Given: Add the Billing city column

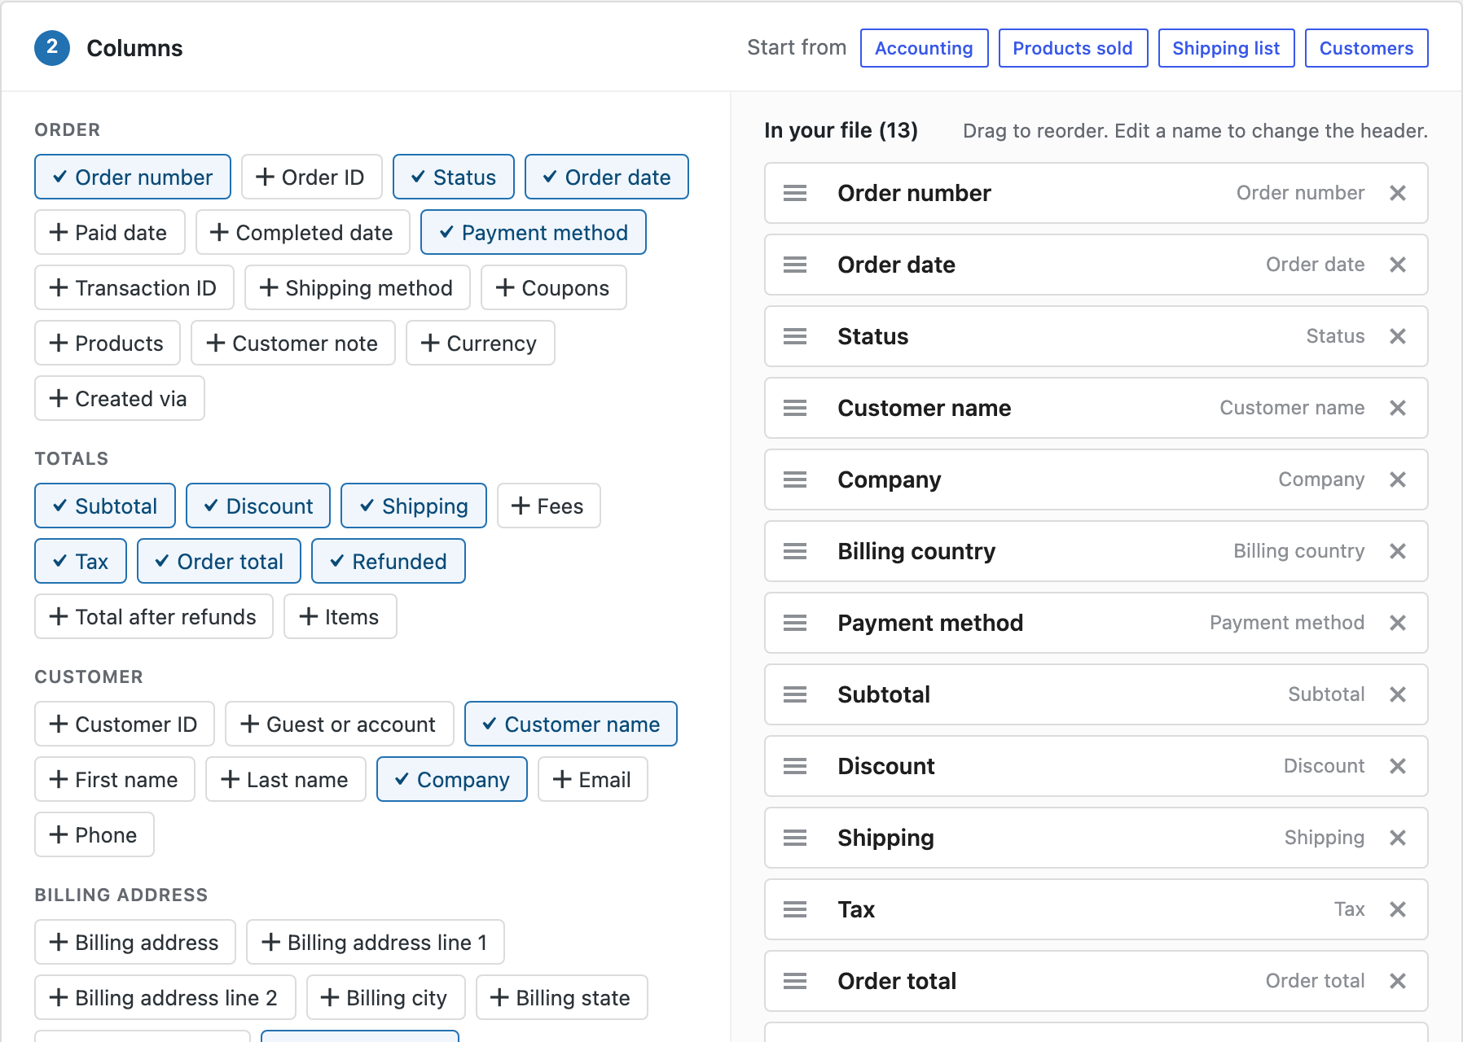Looking at the screenshot, I should point(386,997).
